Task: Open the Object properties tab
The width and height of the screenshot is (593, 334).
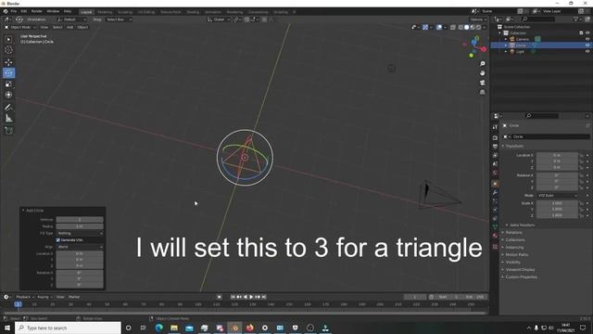Action: pyautogui.click(x=495, y=184)
